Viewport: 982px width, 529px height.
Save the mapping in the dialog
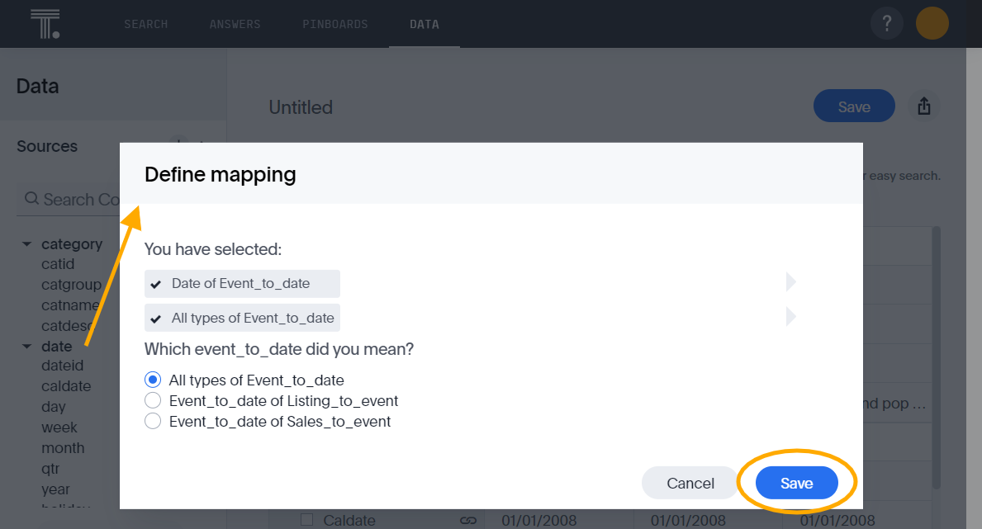click(x=795, y=483)
